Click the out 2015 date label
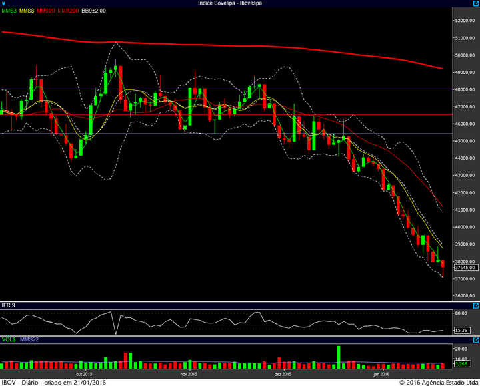The height and width of the screenshot is (386, 480). [84, 374]
